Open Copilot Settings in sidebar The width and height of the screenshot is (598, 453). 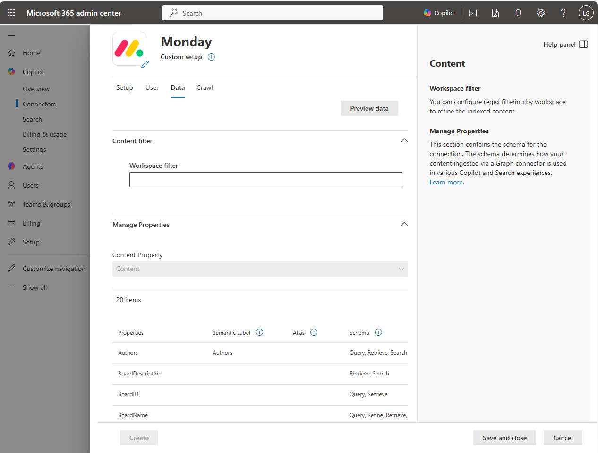pos(34,149)
